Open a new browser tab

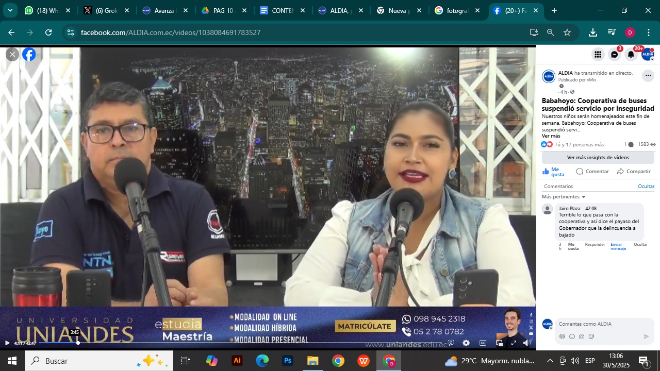click(554, 10)
